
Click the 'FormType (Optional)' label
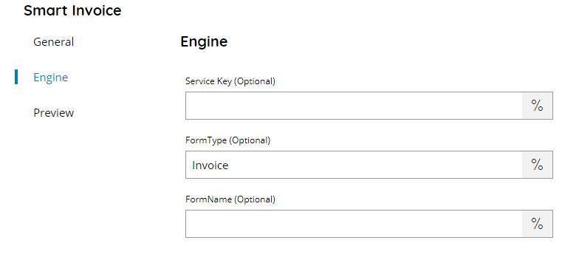pos(227,140)
